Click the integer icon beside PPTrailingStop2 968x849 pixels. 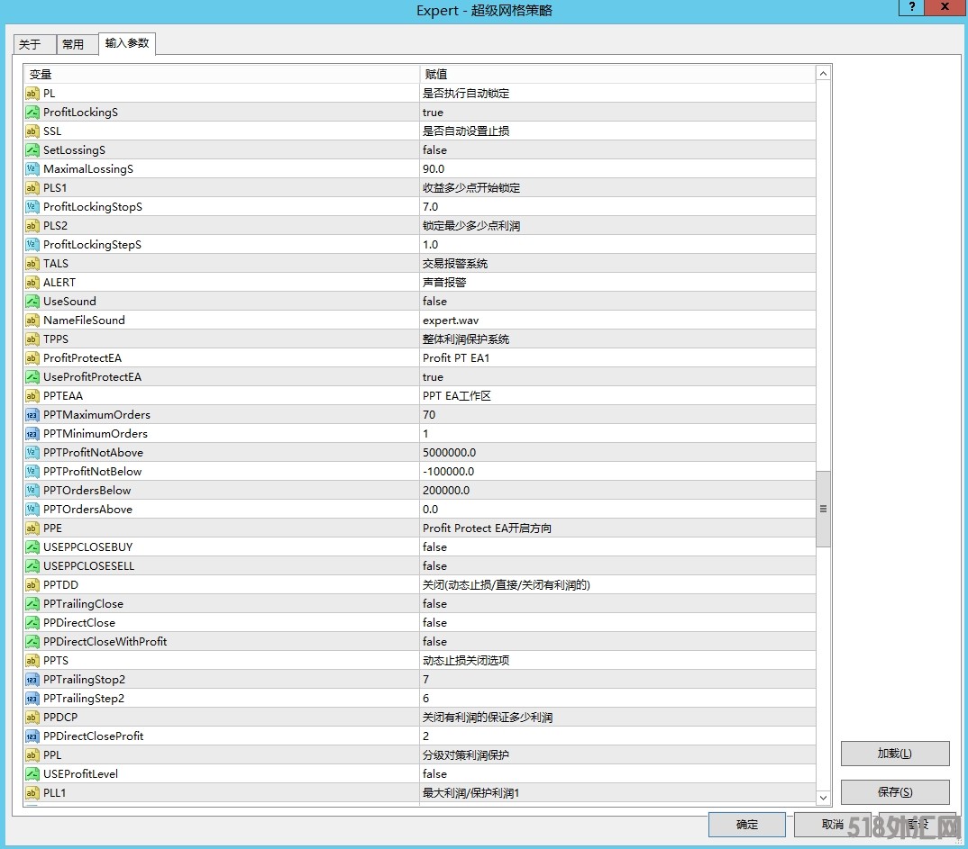[32, 680]
